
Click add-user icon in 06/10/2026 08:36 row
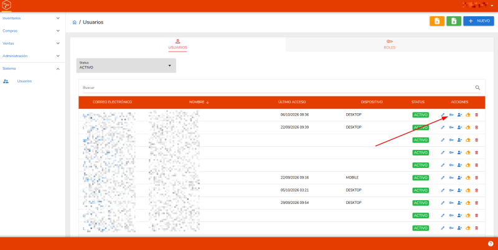coord(459,115)
